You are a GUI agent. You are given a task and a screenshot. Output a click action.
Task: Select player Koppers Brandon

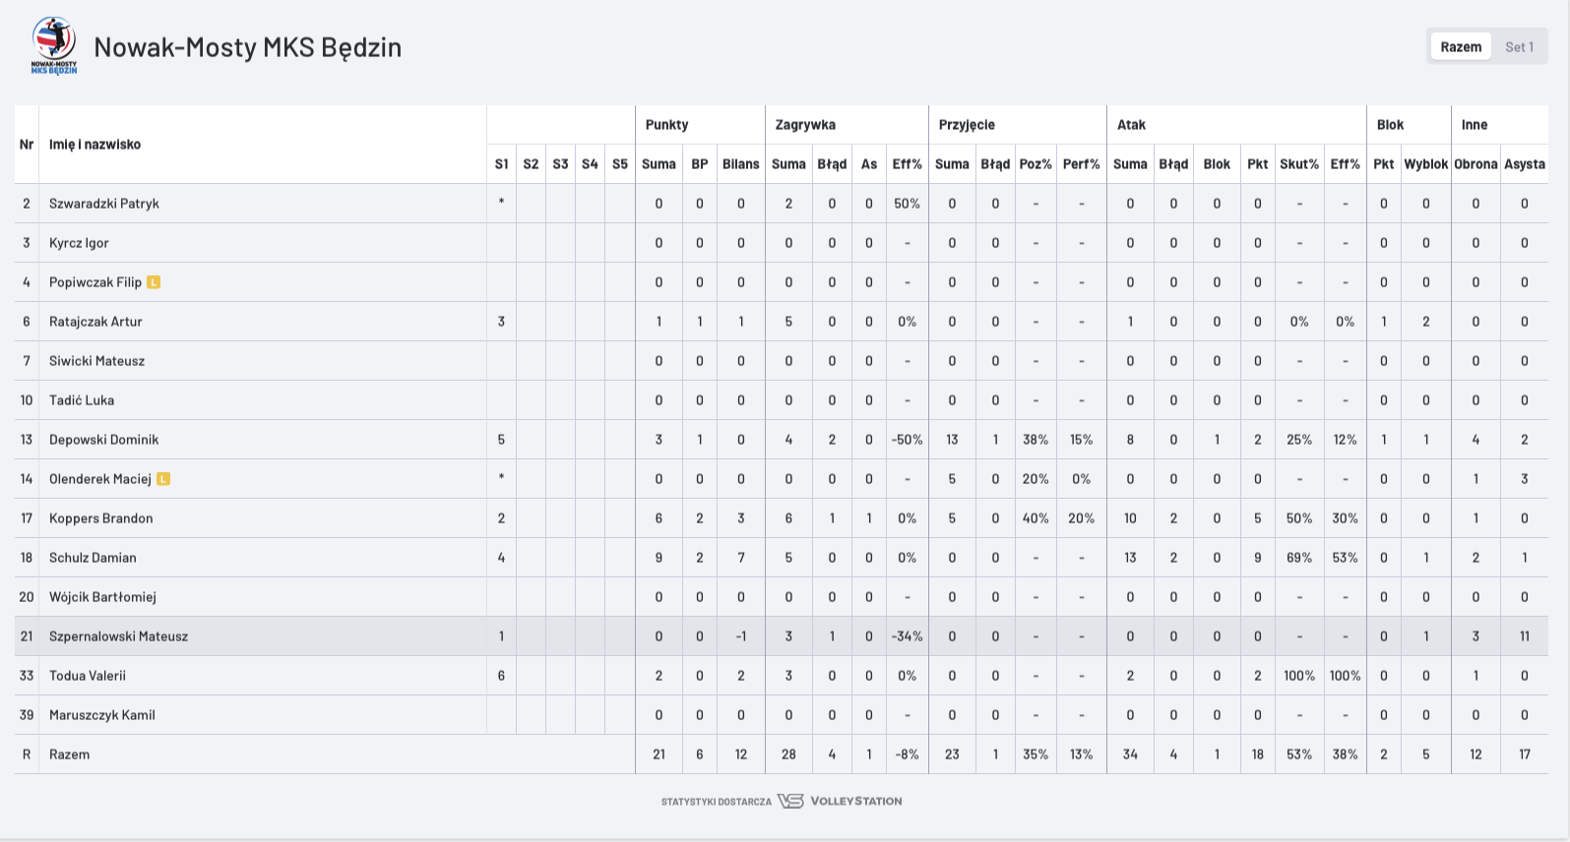coord(100,518)
